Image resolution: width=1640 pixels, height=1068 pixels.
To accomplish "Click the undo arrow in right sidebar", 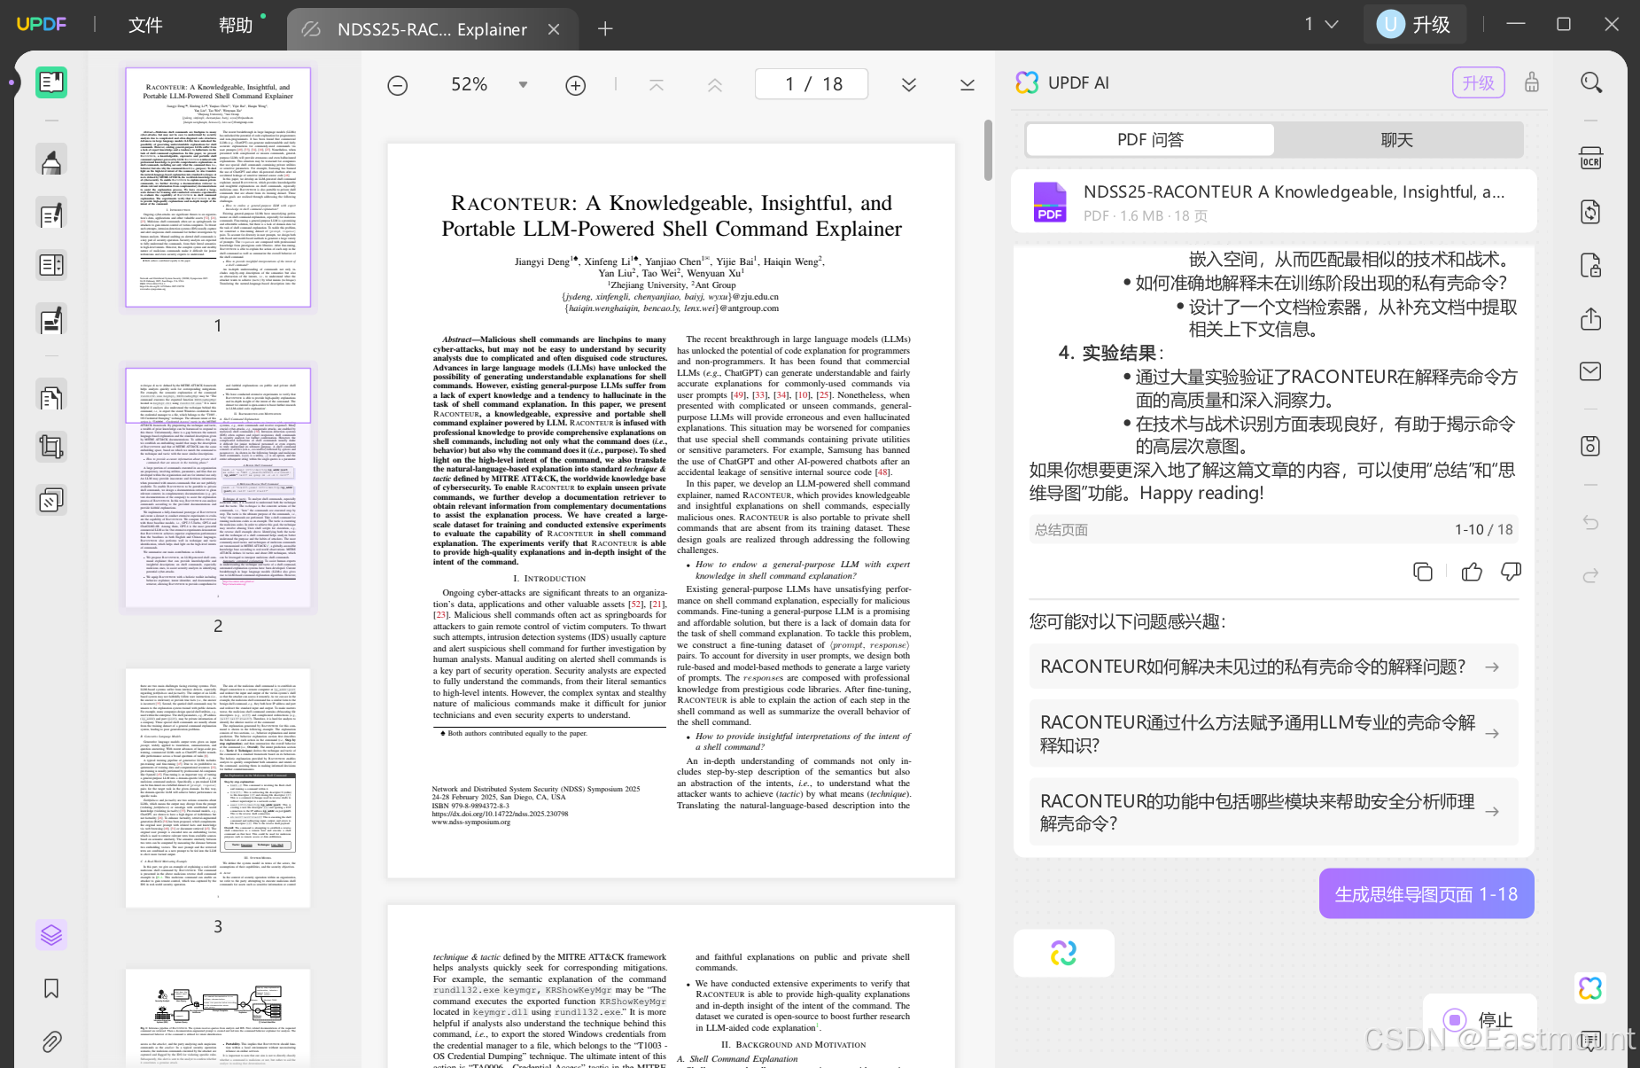I will click(1591, 522).
